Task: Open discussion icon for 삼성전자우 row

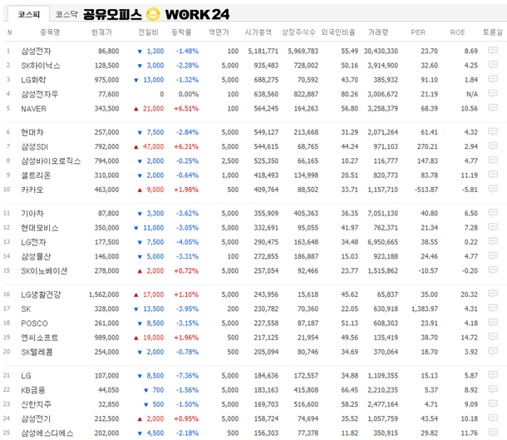Action: 492,94
